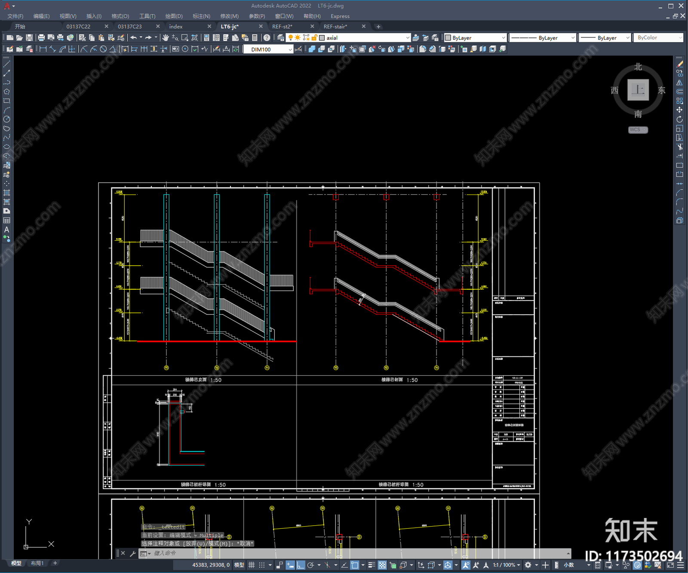Viewport: 688px width, 573px height.
Task: Click the WCS coordinate system button
Action: click(638, 130)
